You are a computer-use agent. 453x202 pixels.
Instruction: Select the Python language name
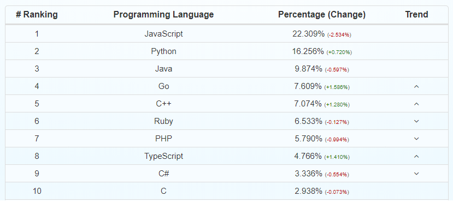(x=163, y=51)
